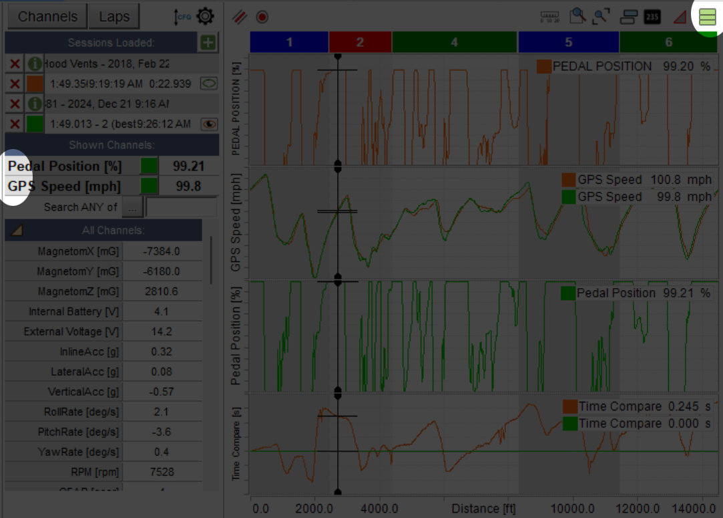
Task: Click the zoom-to-fit magnifier with corner brackets
Action: [x=601, y=17]
